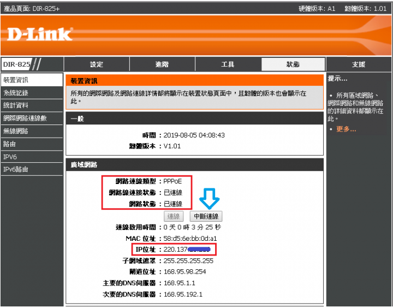
Task: Click the 硬體版本: A1 text
Action: click(x=317, y=9)
